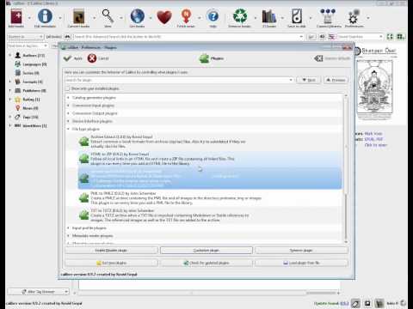Click the Authors icon in tag browser
The height and width of the screenshot is (309, 413).
[x=18, y=55]
